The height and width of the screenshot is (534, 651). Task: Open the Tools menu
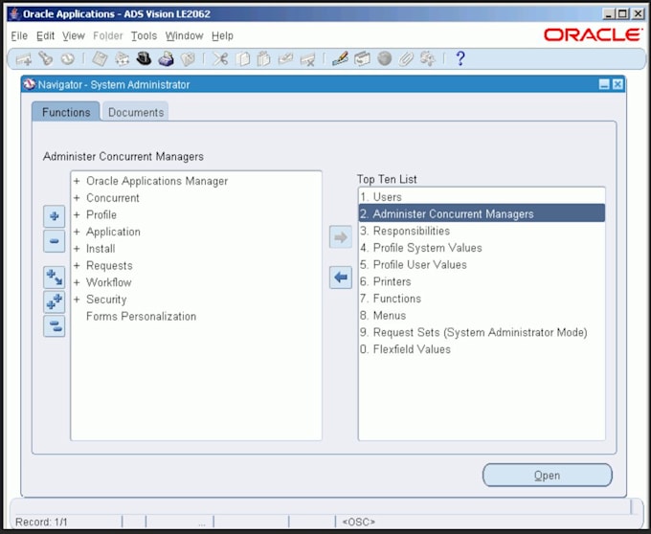144,36
